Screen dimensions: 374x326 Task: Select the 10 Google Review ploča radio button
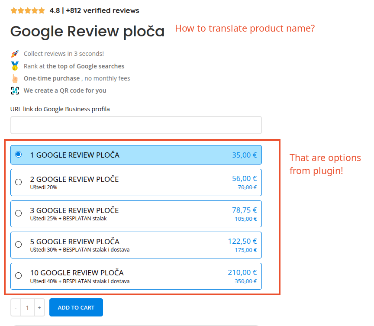click(x=18, y=276)
